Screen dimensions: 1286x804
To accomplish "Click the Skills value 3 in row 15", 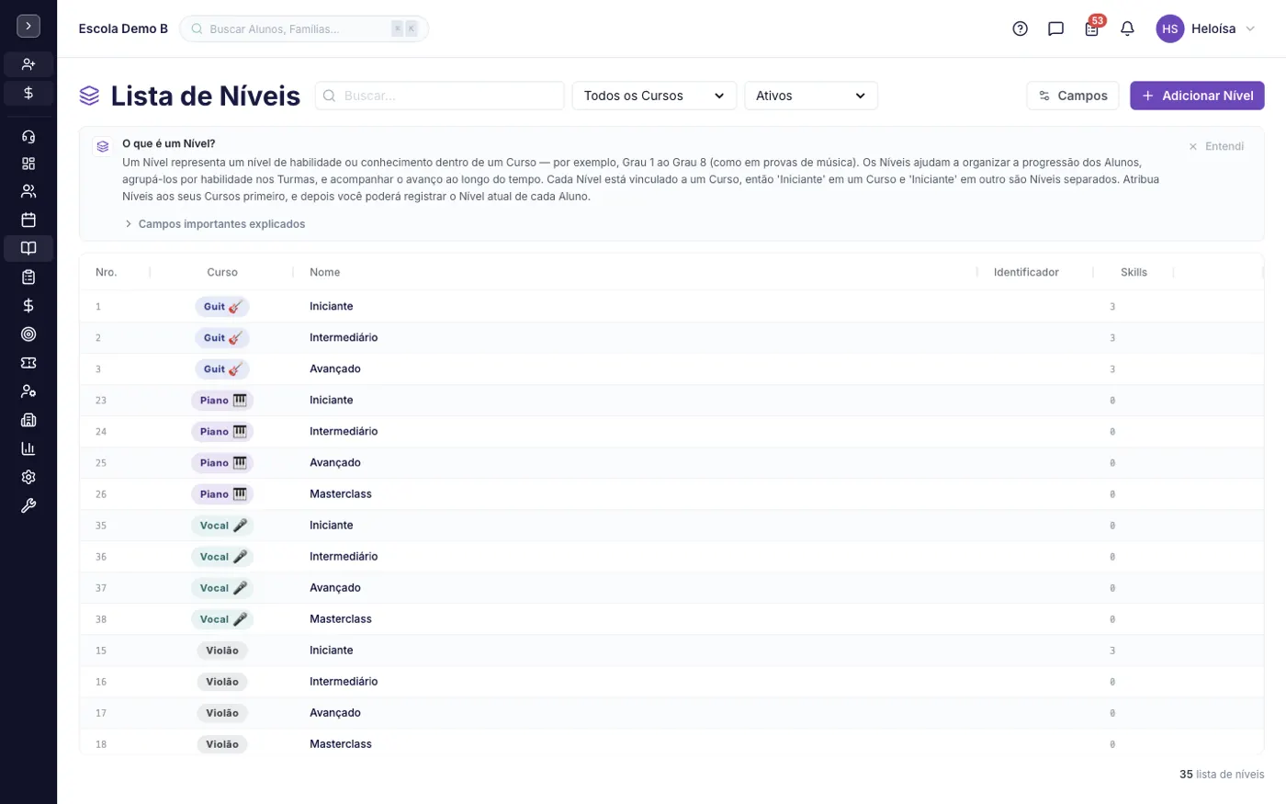I will [1112, 651].
